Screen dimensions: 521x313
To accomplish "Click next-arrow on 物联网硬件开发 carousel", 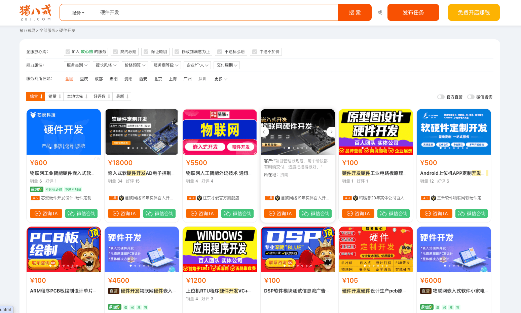I will coord(331,132).
